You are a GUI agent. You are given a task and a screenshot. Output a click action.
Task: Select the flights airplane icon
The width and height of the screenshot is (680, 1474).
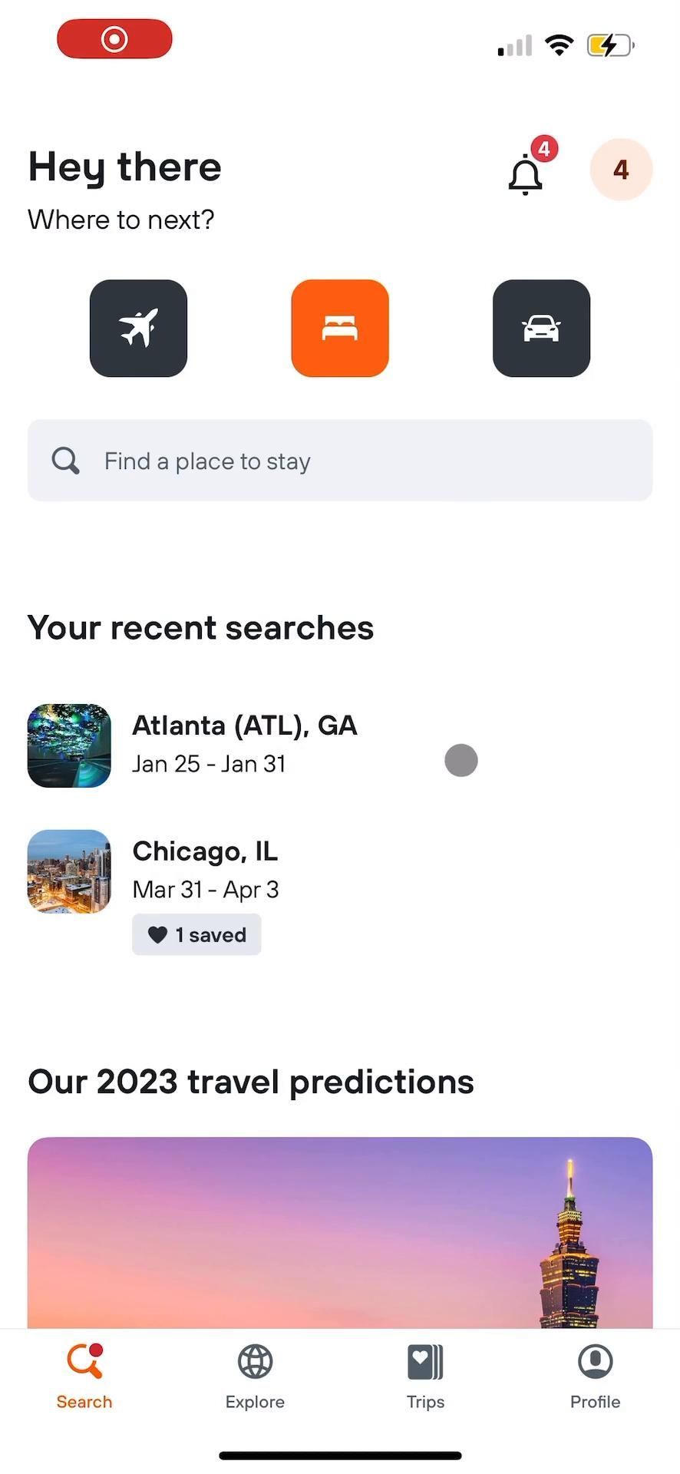[x=138, y=328]
